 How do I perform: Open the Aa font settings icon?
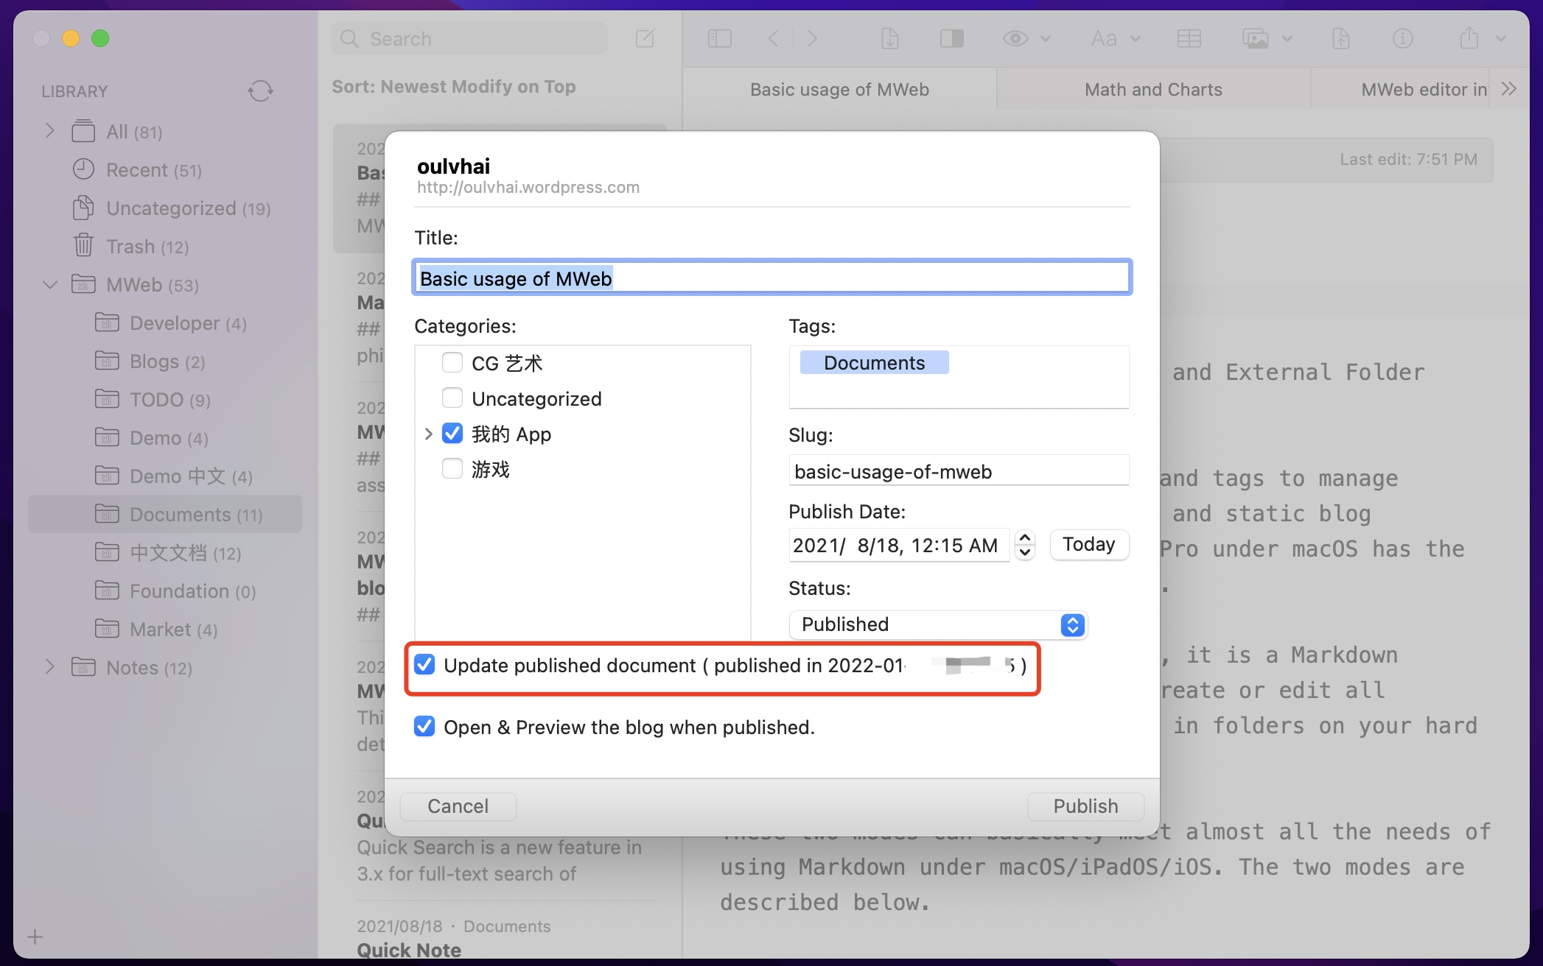coord(1104,38)
